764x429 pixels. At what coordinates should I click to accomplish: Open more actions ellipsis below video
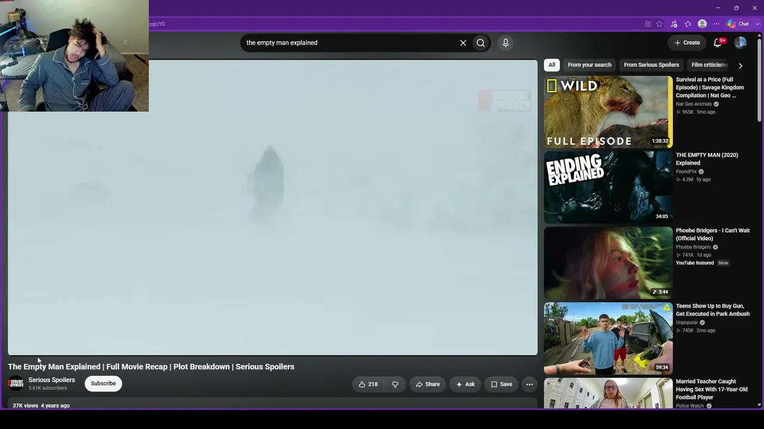529,384
